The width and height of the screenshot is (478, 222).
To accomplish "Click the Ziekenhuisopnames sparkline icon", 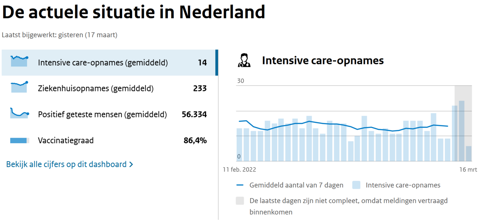I will pyautogui.click(x=19, y=87).
